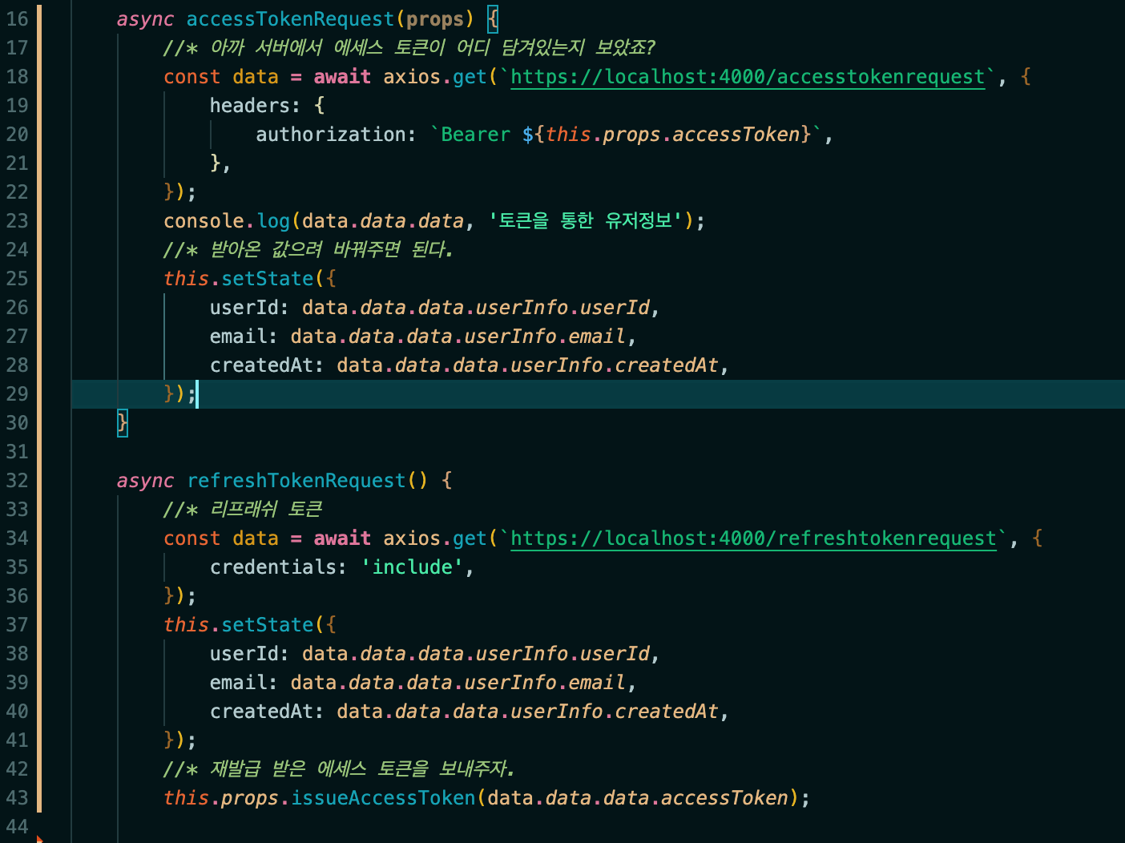
Task: Click the props parameter on line 16
Action: click(435, 19)
